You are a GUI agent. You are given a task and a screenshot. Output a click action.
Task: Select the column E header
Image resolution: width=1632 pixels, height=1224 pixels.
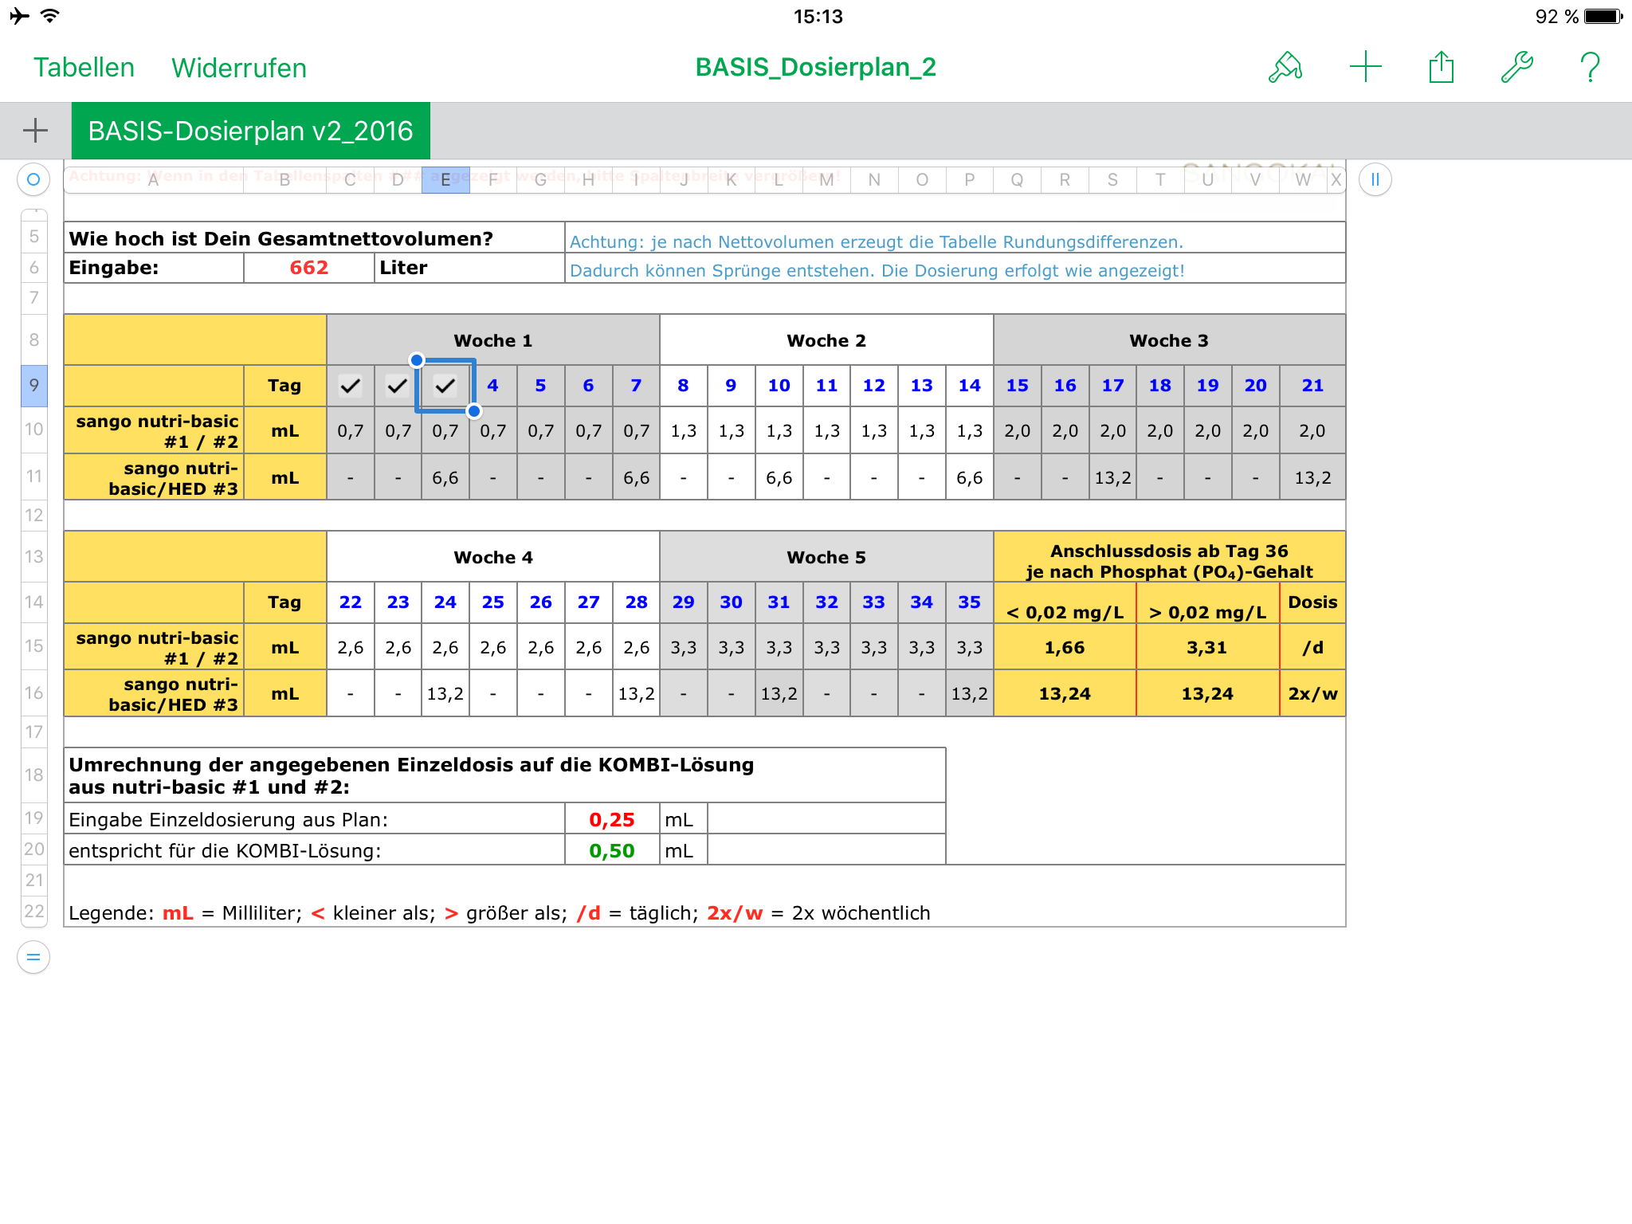point(445,180)
